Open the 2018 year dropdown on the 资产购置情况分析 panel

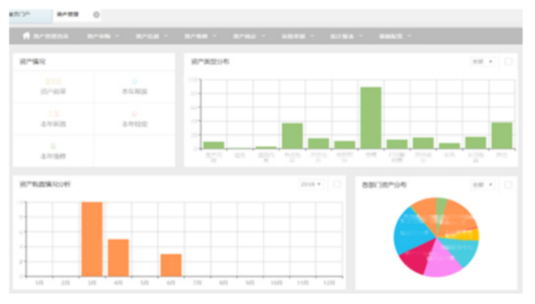tap(311, 184)
